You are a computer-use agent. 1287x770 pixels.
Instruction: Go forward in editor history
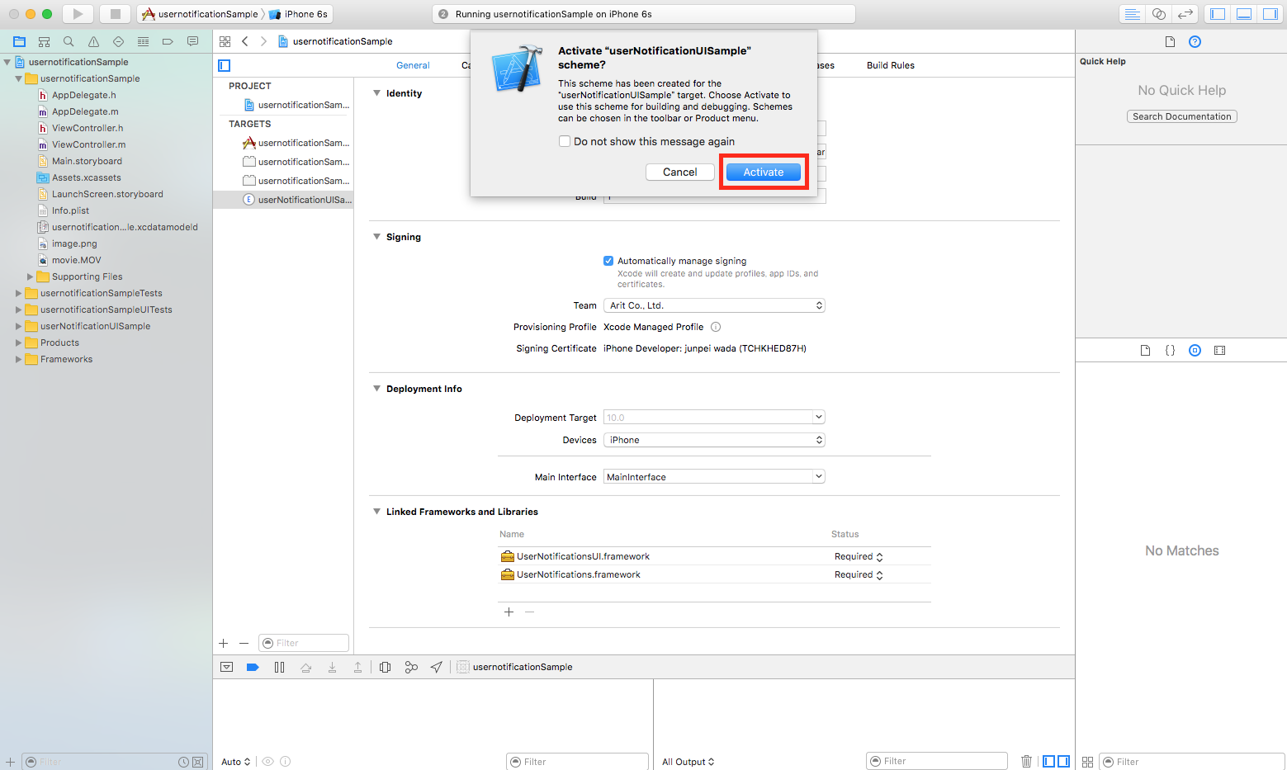(x=263, y=41)
